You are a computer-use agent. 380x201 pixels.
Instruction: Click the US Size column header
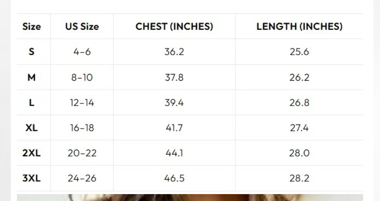pyautogui.click(x=82, y=26)
